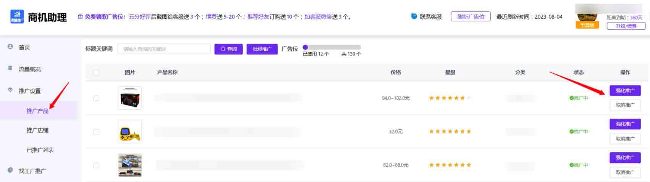Click the 流量概况 sidebar icon
Screen dimensions: 650x182
point(10,68)
